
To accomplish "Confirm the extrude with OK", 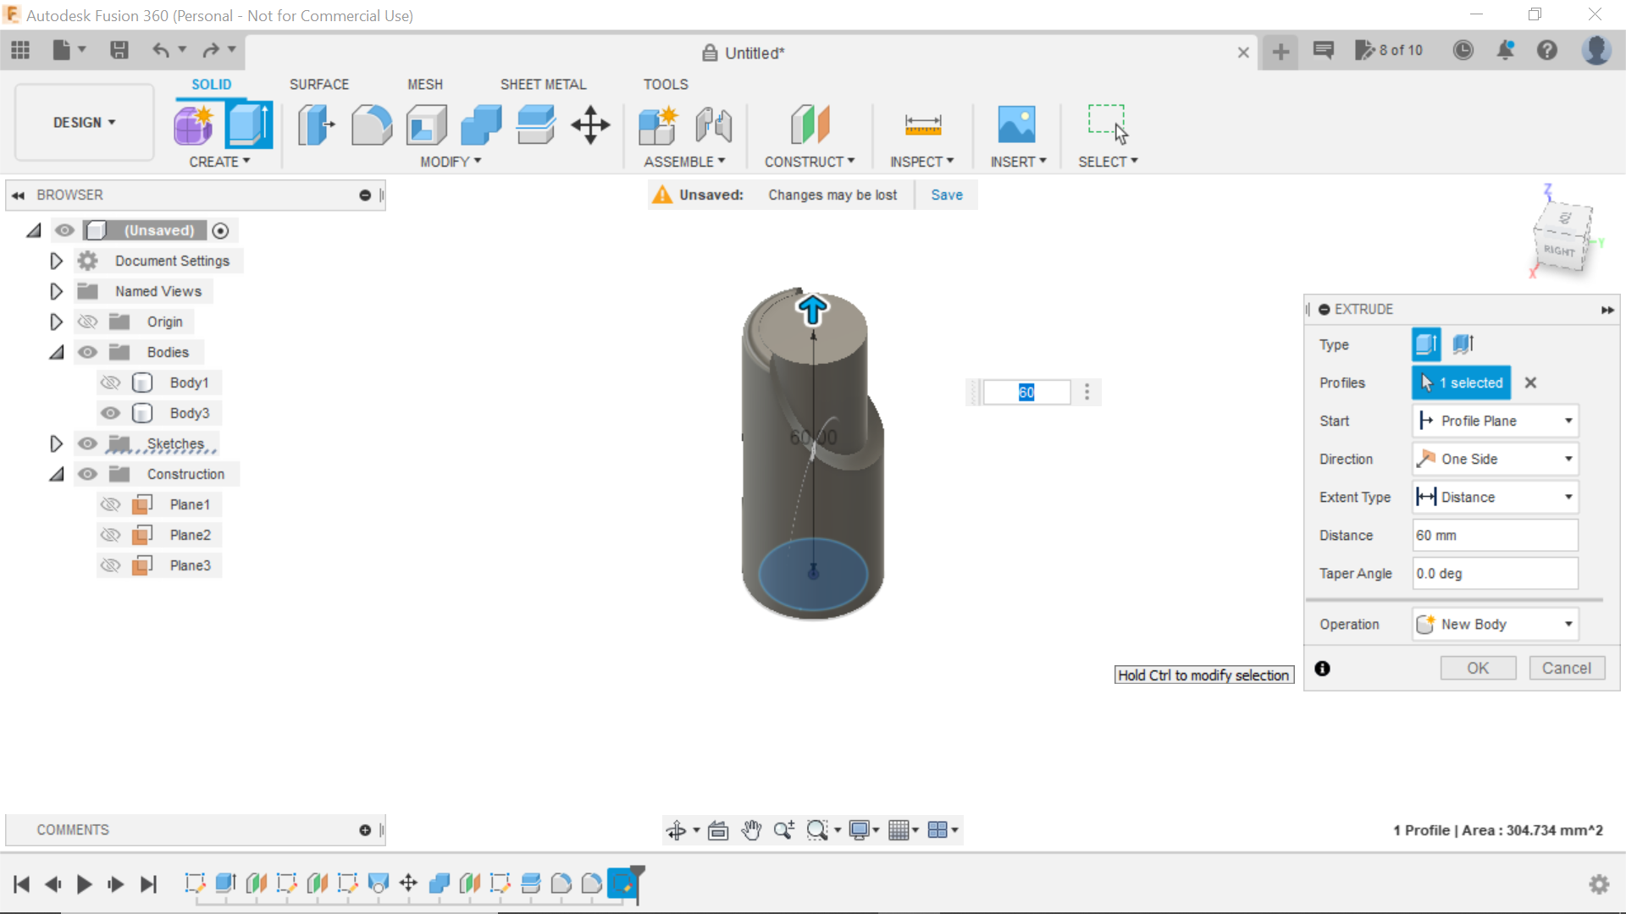I will pos(1478,668).
